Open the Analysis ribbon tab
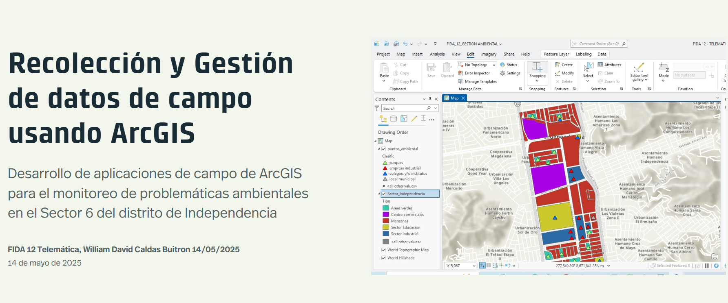728x303 pixels. pos(437,54)
